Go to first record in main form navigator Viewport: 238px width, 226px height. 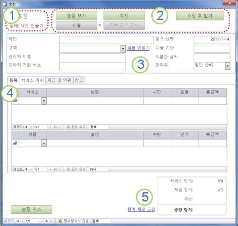click(18, 221)
